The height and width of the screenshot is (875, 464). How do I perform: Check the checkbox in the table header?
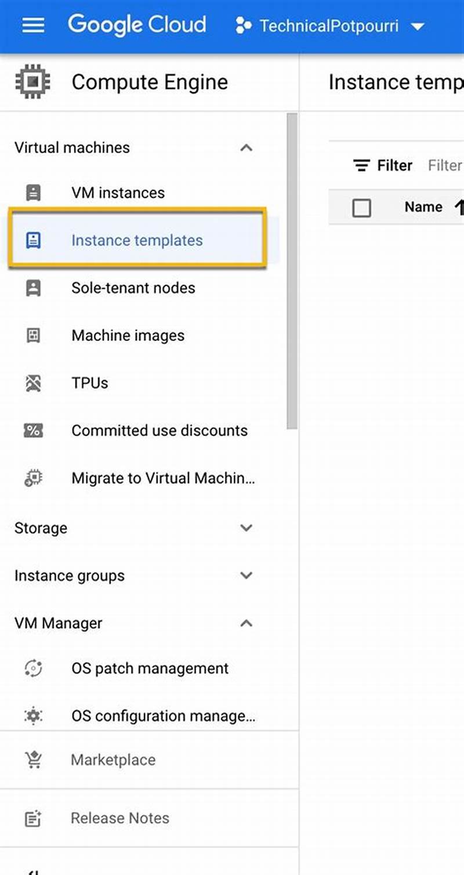[x=362, y=208]
